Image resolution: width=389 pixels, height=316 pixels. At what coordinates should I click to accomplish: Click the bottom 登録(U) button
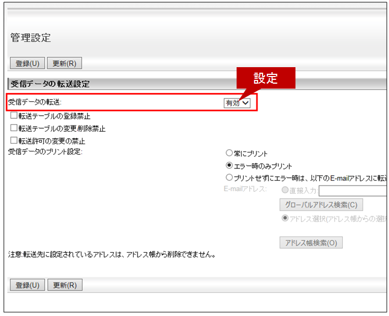pyautogui.click(x=27, y=285)
